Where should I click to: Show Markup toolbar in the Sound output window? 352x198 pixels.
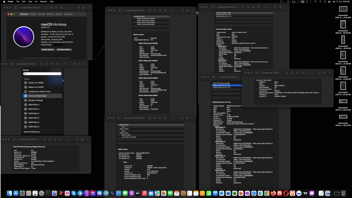tap(79, 64)
